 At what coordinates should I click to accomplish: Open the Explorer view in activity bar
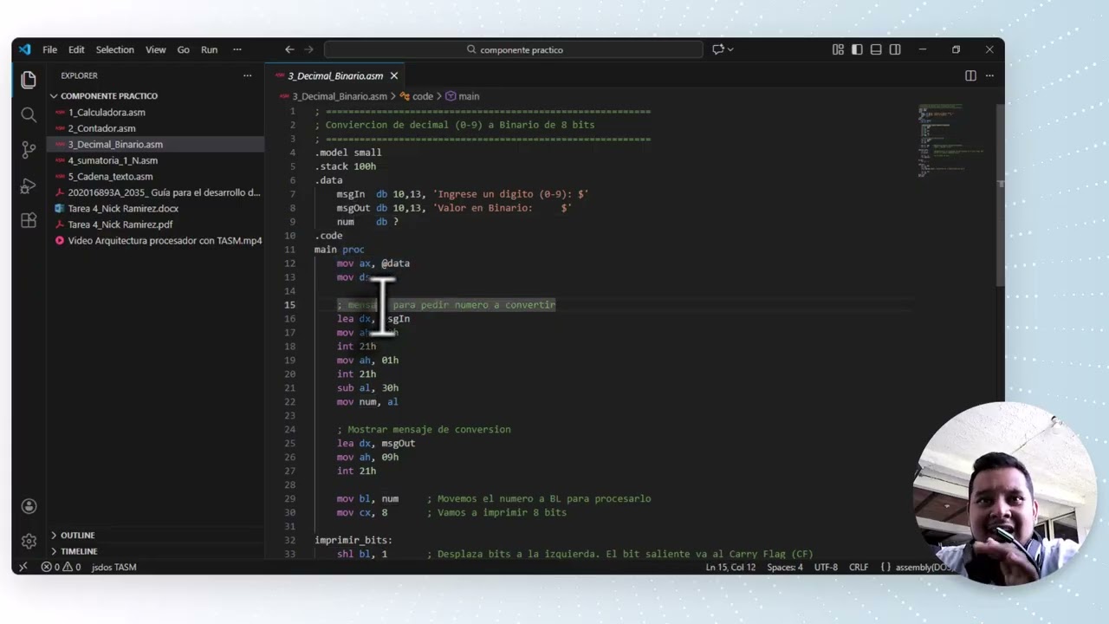pos(29,80)
